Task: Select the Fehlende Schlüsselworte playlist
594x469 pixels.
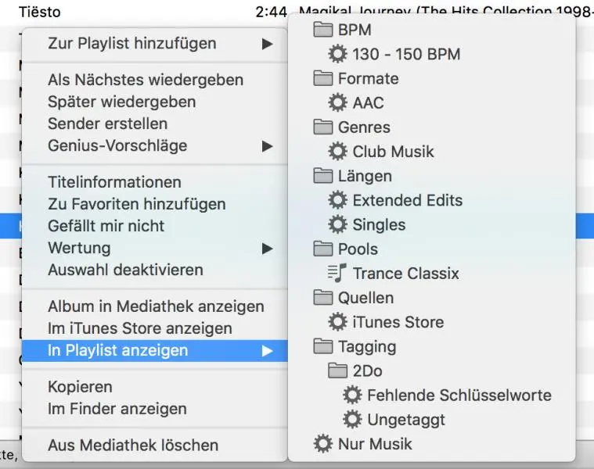Action: pyautogui.click(x=459, y=396)
